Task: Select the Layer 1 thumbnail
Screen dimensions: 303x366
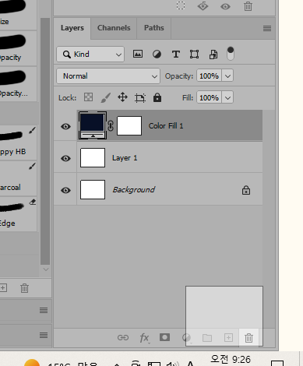Action: (93, 158)
